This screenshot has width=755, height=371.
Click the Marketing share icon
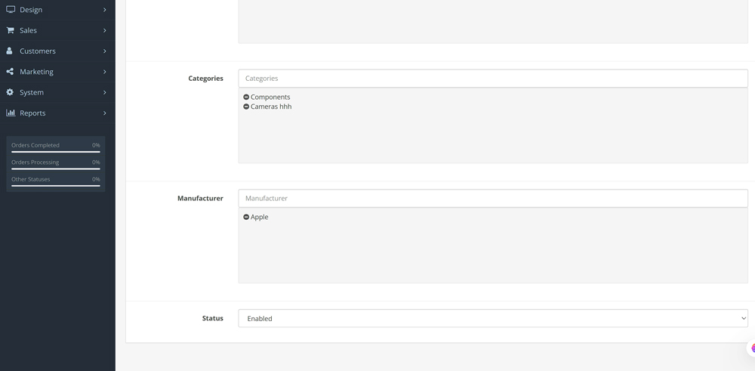tap(10, 72)
